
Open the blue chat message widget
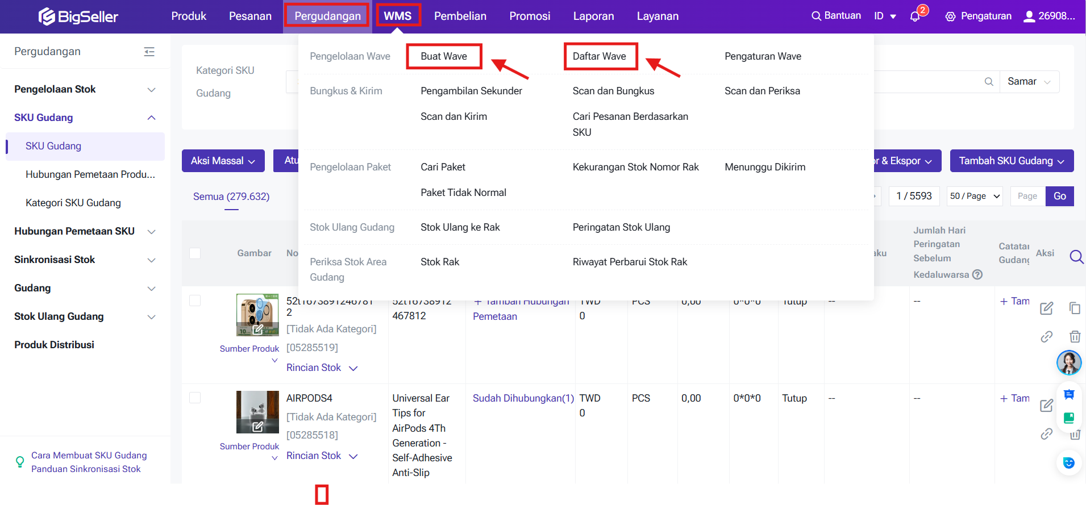(1069, 395)
